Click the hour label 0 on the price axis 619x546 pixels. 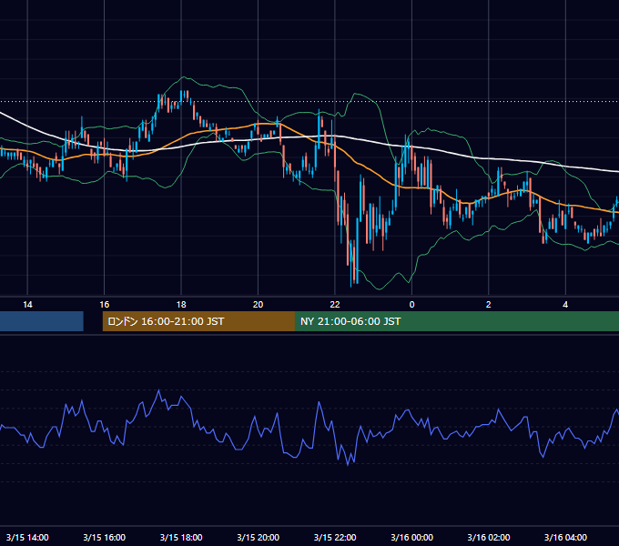tap(411, 305)
